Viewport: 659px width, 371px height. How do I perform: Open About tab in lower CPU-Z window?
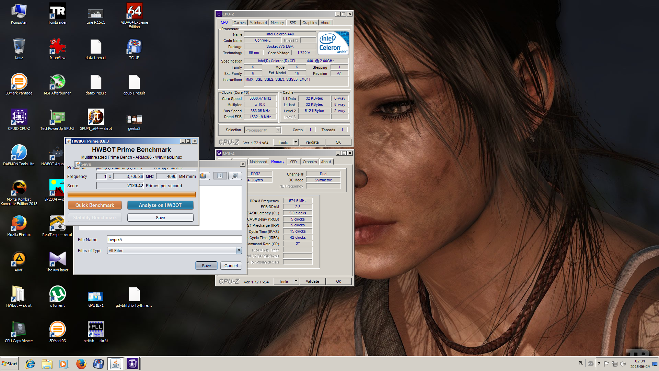(326, 162)
